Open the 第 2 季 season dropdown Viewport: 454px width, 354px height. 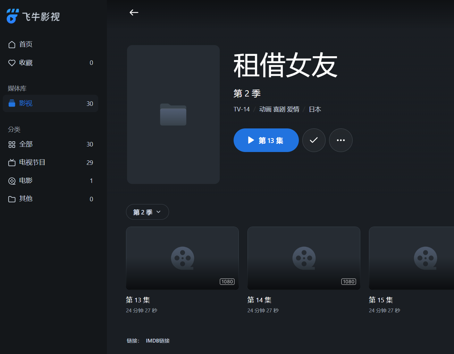click(x=148, y=212)
